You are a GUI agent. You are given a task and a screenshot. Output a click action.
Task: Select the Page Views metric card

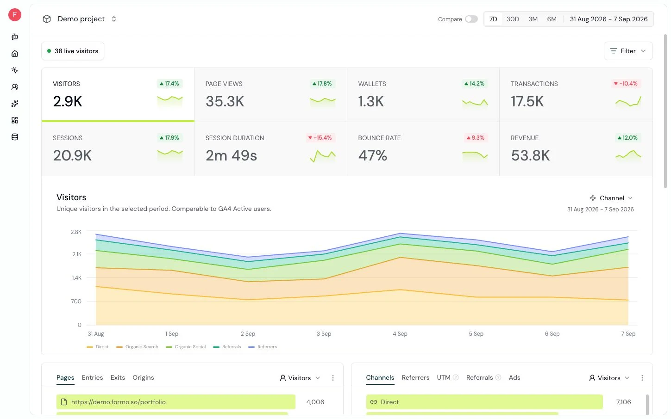[270, 95]
